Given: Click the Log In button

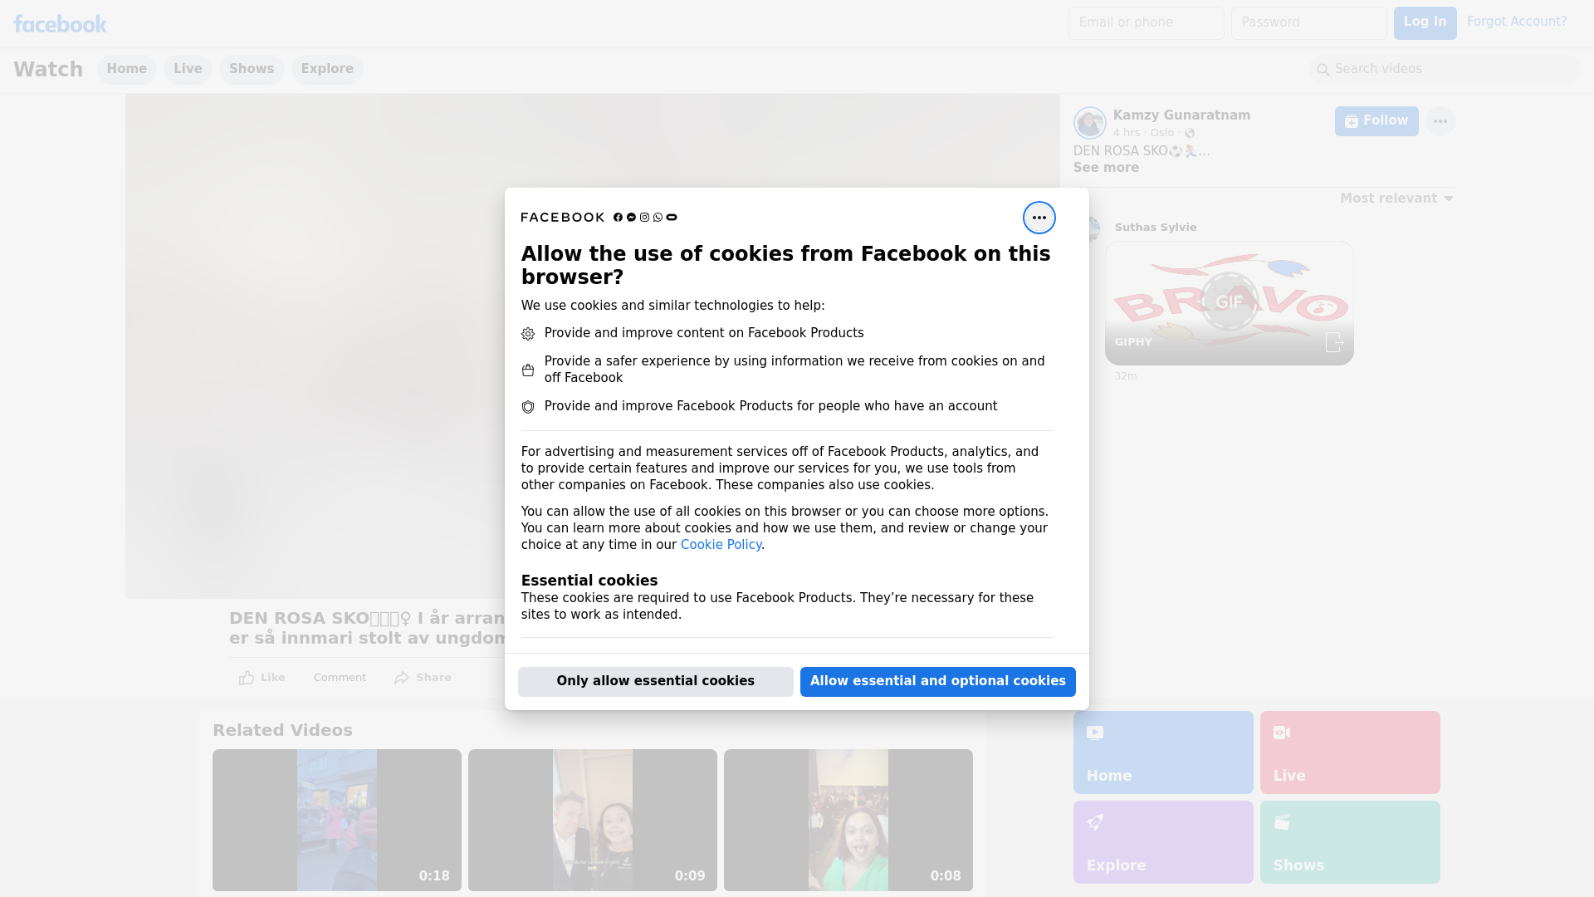Looking at the screenshot, I should click(1425, 23).
